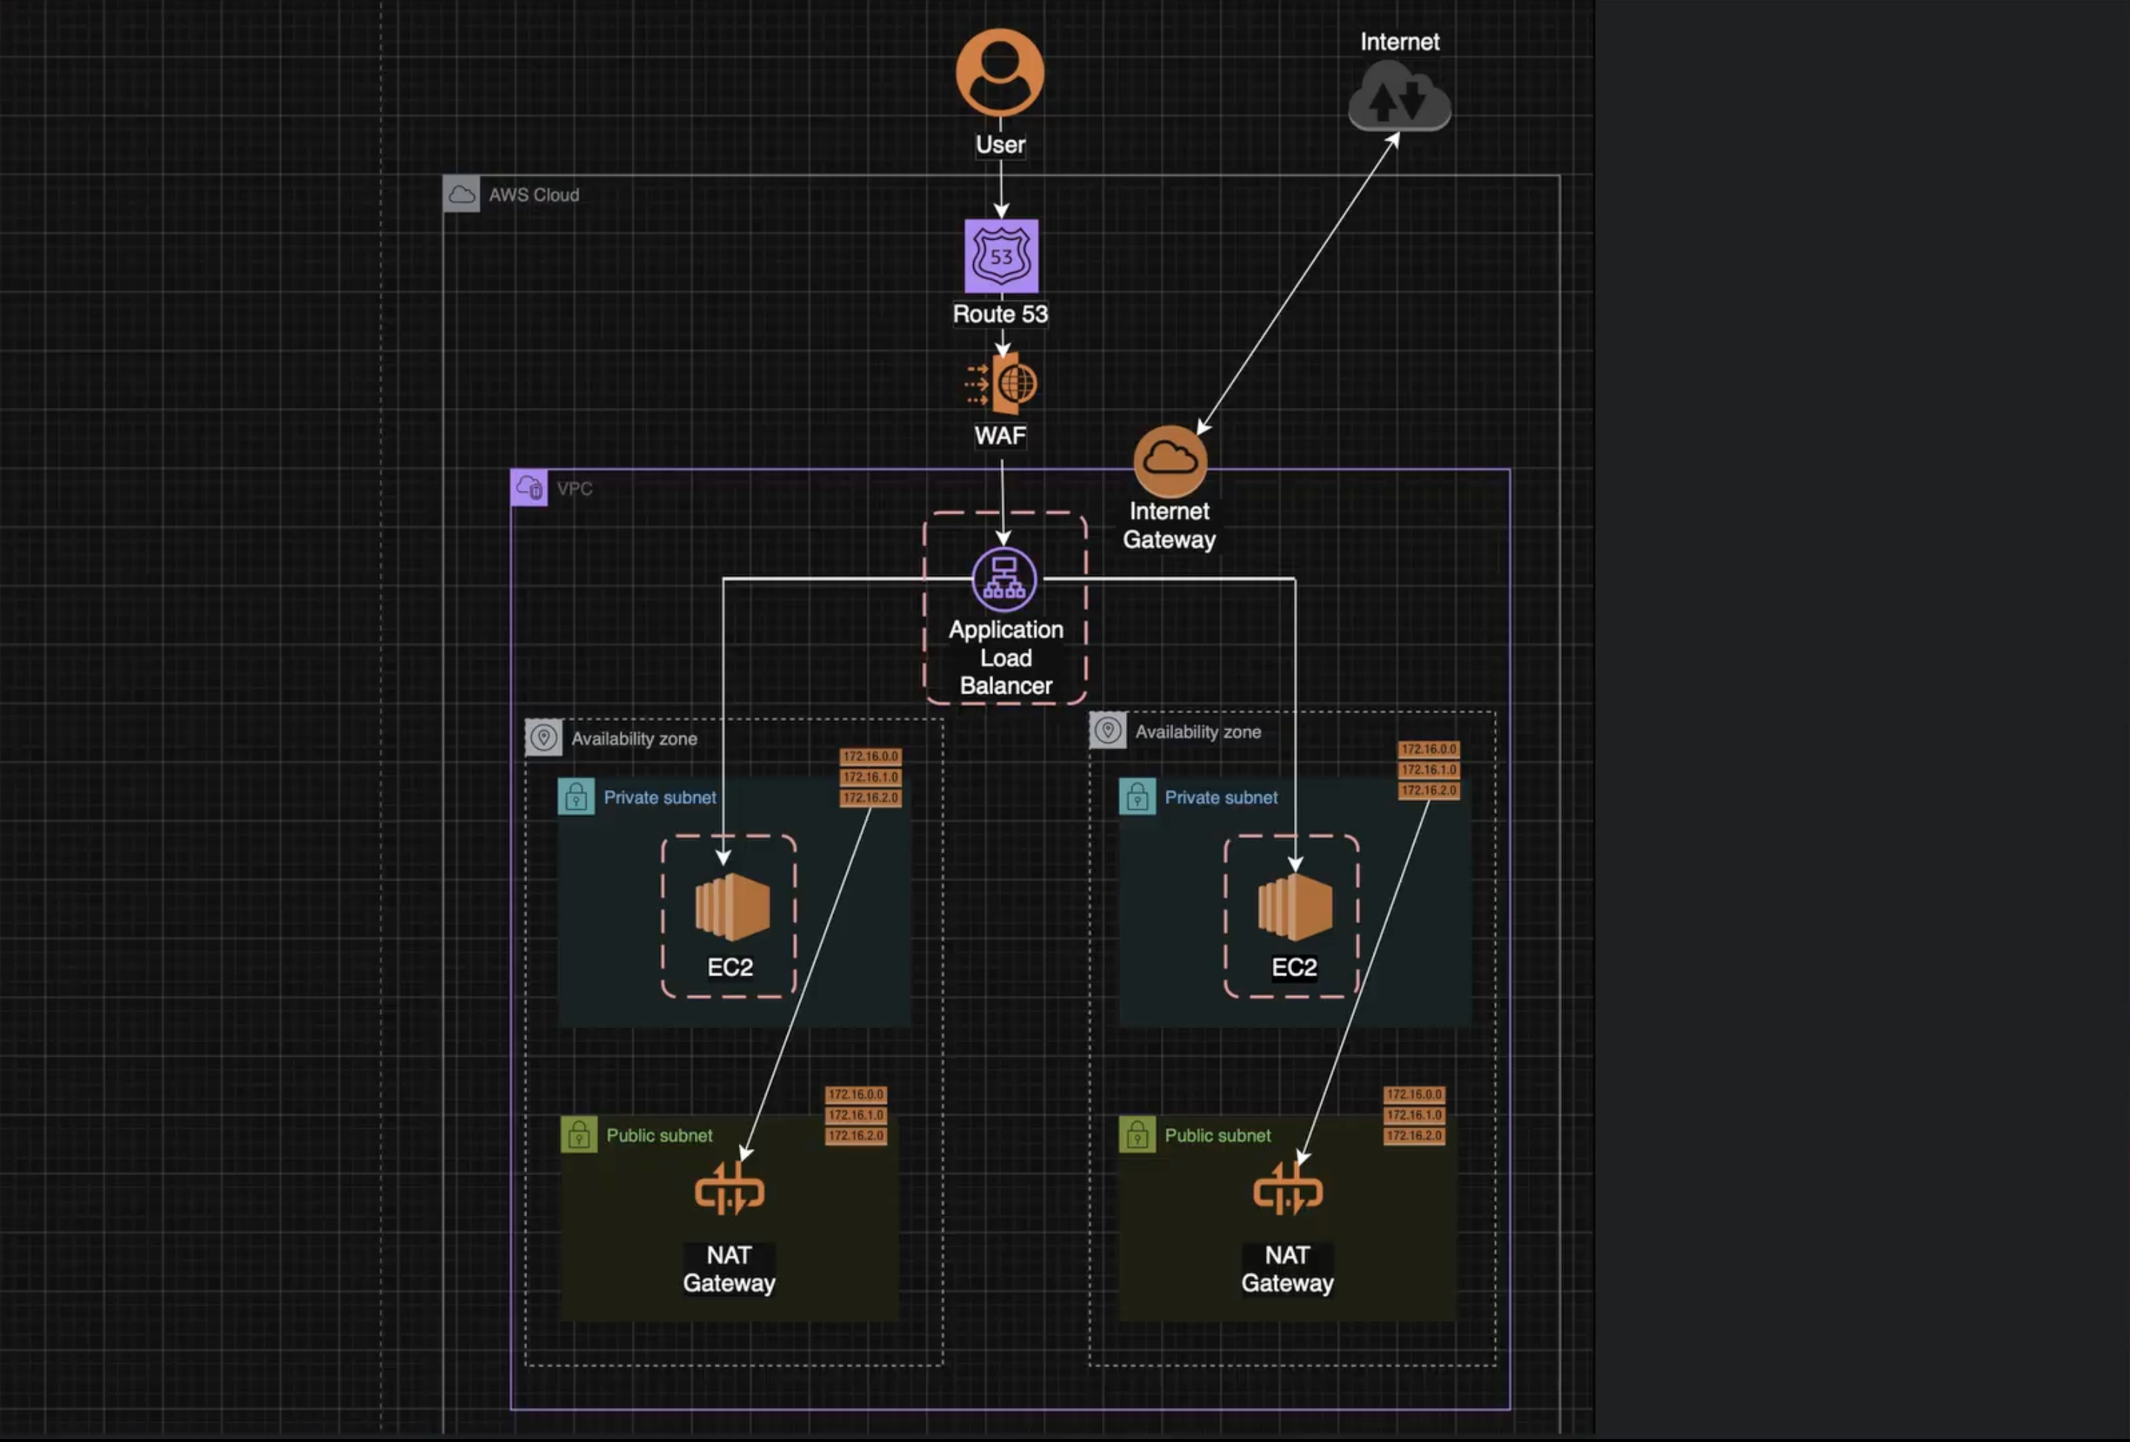This screenshot has height=1442, width=2130.
Task: Select the right "Public subnet" label
Action: click(x=1217, y=1135)
